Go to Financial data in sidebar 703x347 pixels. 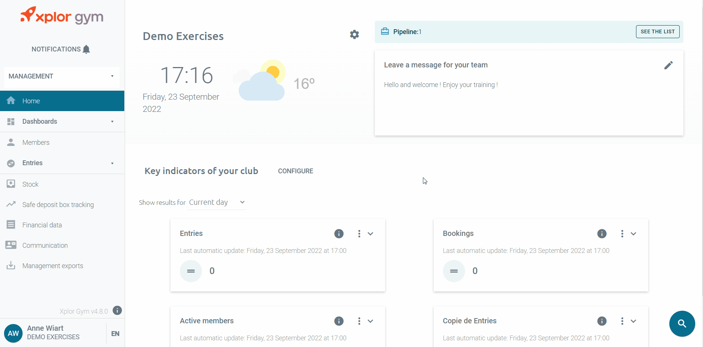pos(42,225)
